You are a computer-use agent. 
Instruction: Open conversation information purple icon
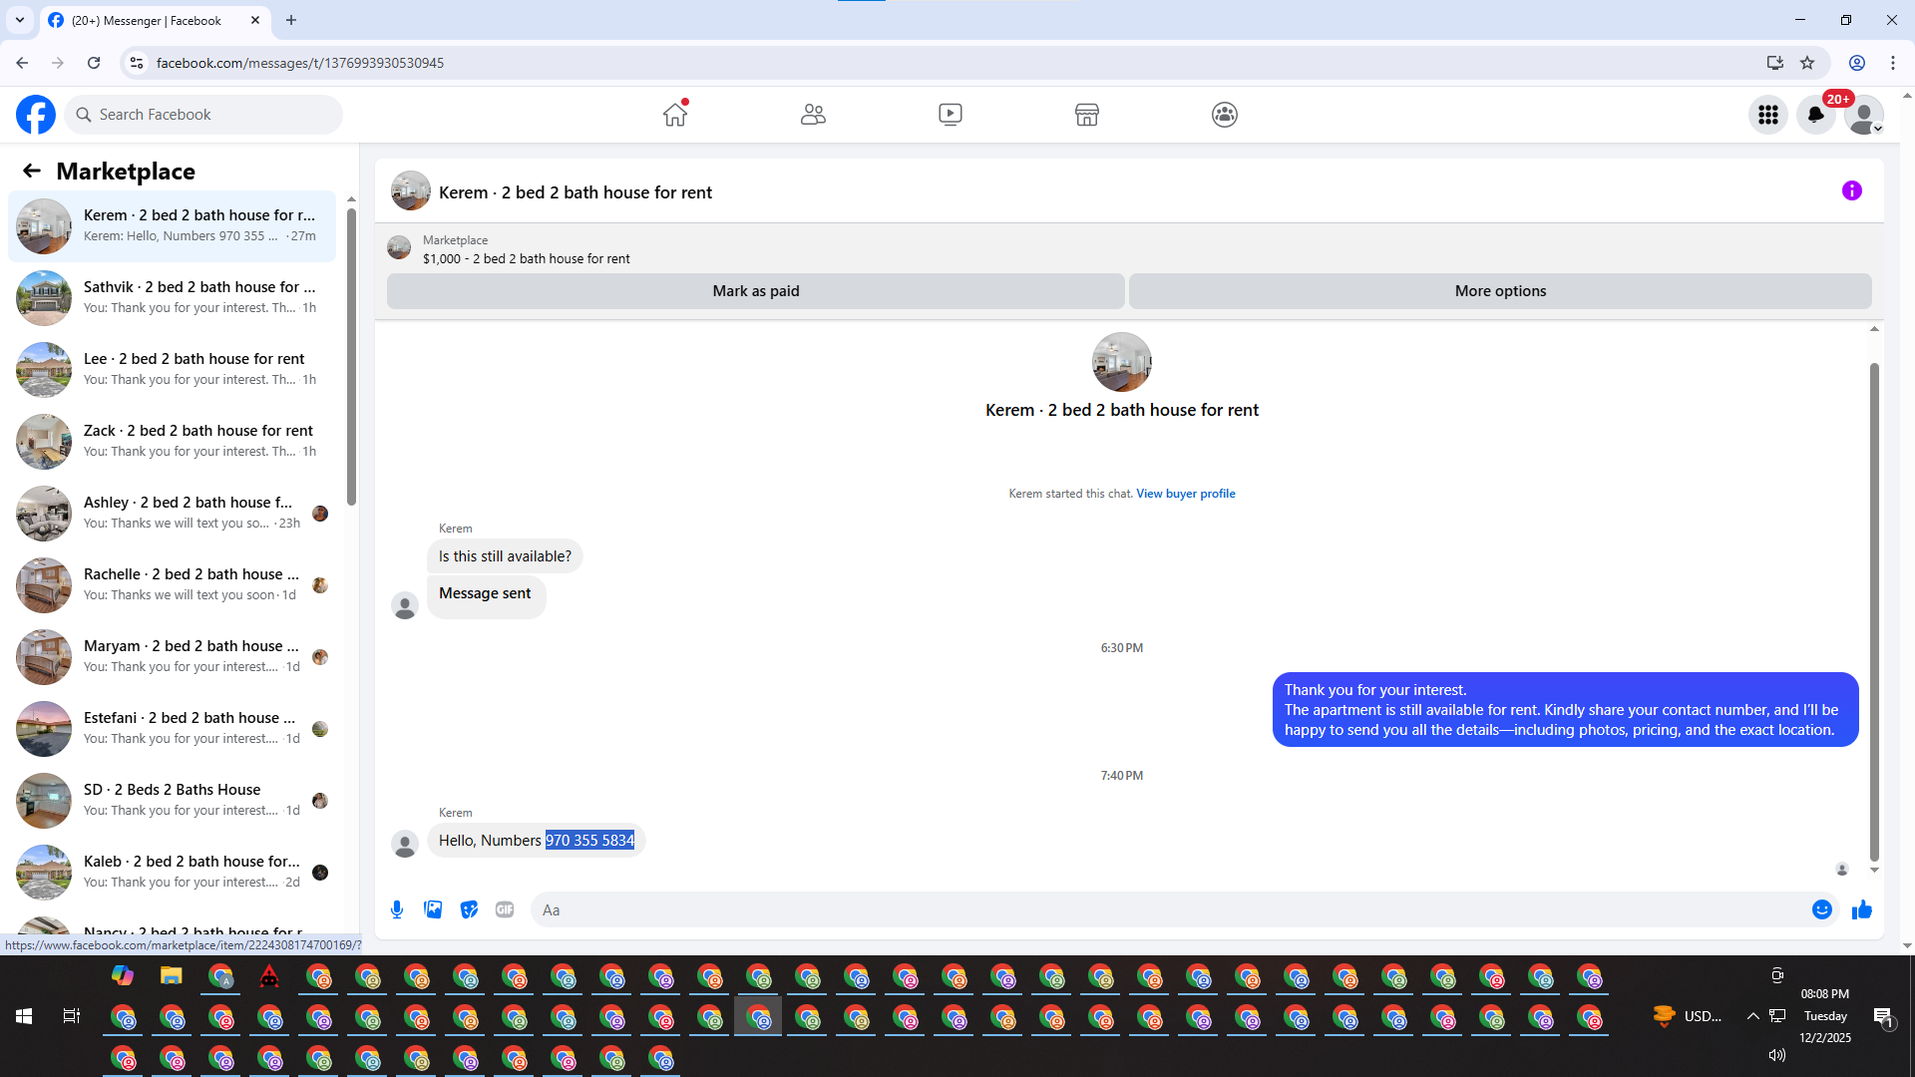point(1851,190)
